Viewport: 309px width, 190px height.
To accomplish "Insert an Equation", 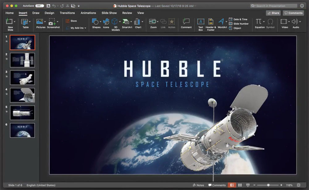I will (x=259, y=22).
